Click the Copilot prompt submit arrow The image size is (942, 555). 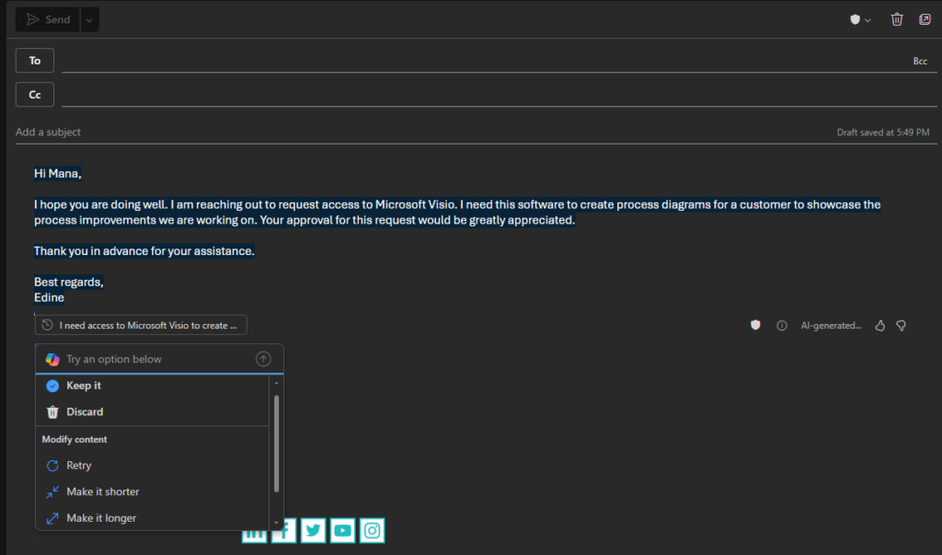[x=263, y=359]
